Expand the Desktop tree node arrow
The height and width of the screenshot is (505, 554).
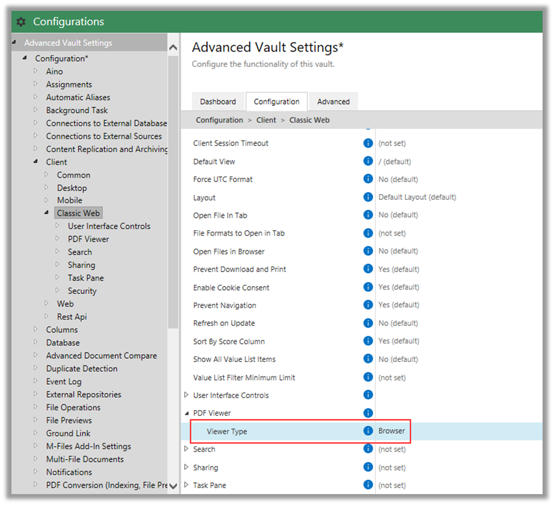click(x=46, y=188)
